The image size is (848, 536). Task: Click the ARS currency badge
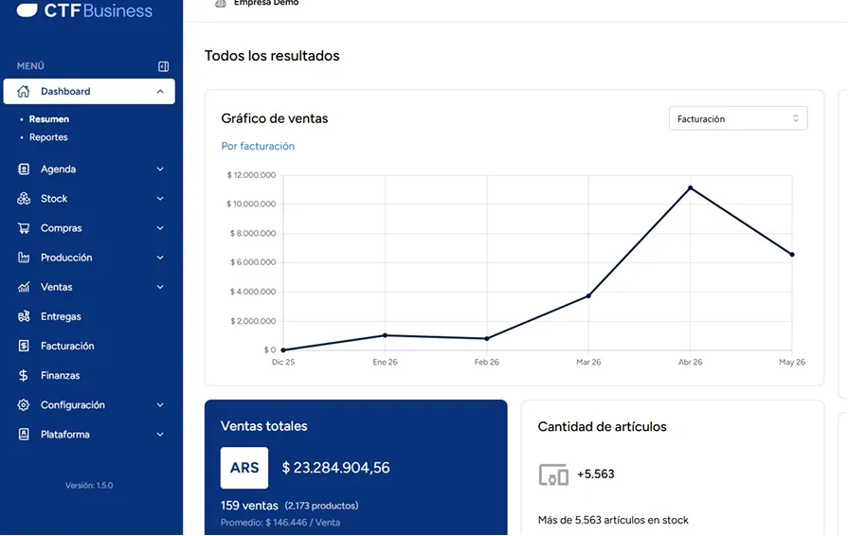point(244,468)
